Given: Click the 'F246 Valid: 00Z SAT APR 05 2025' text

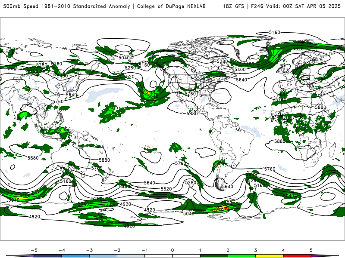Looking at the screenshot, I should click(x=296, y=6).
